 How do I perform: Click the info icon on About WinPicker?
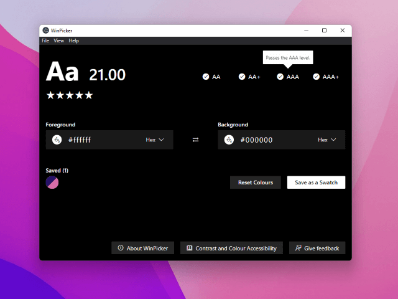click(x=120, y=248)
